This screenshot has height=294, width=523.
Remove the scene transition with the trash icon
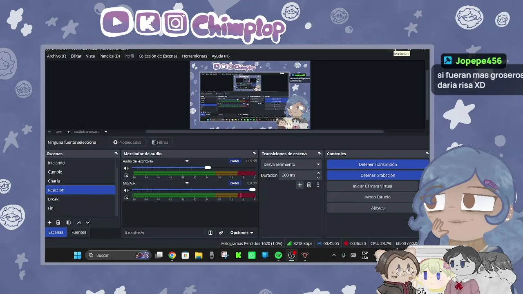pyautogui.click(x=309, y=185)
